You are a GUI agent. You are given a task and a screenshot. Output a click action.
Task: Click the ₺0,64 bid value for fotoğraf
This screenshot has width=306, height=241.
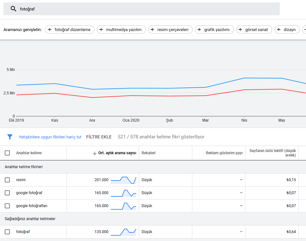click(x=291, y=231)
